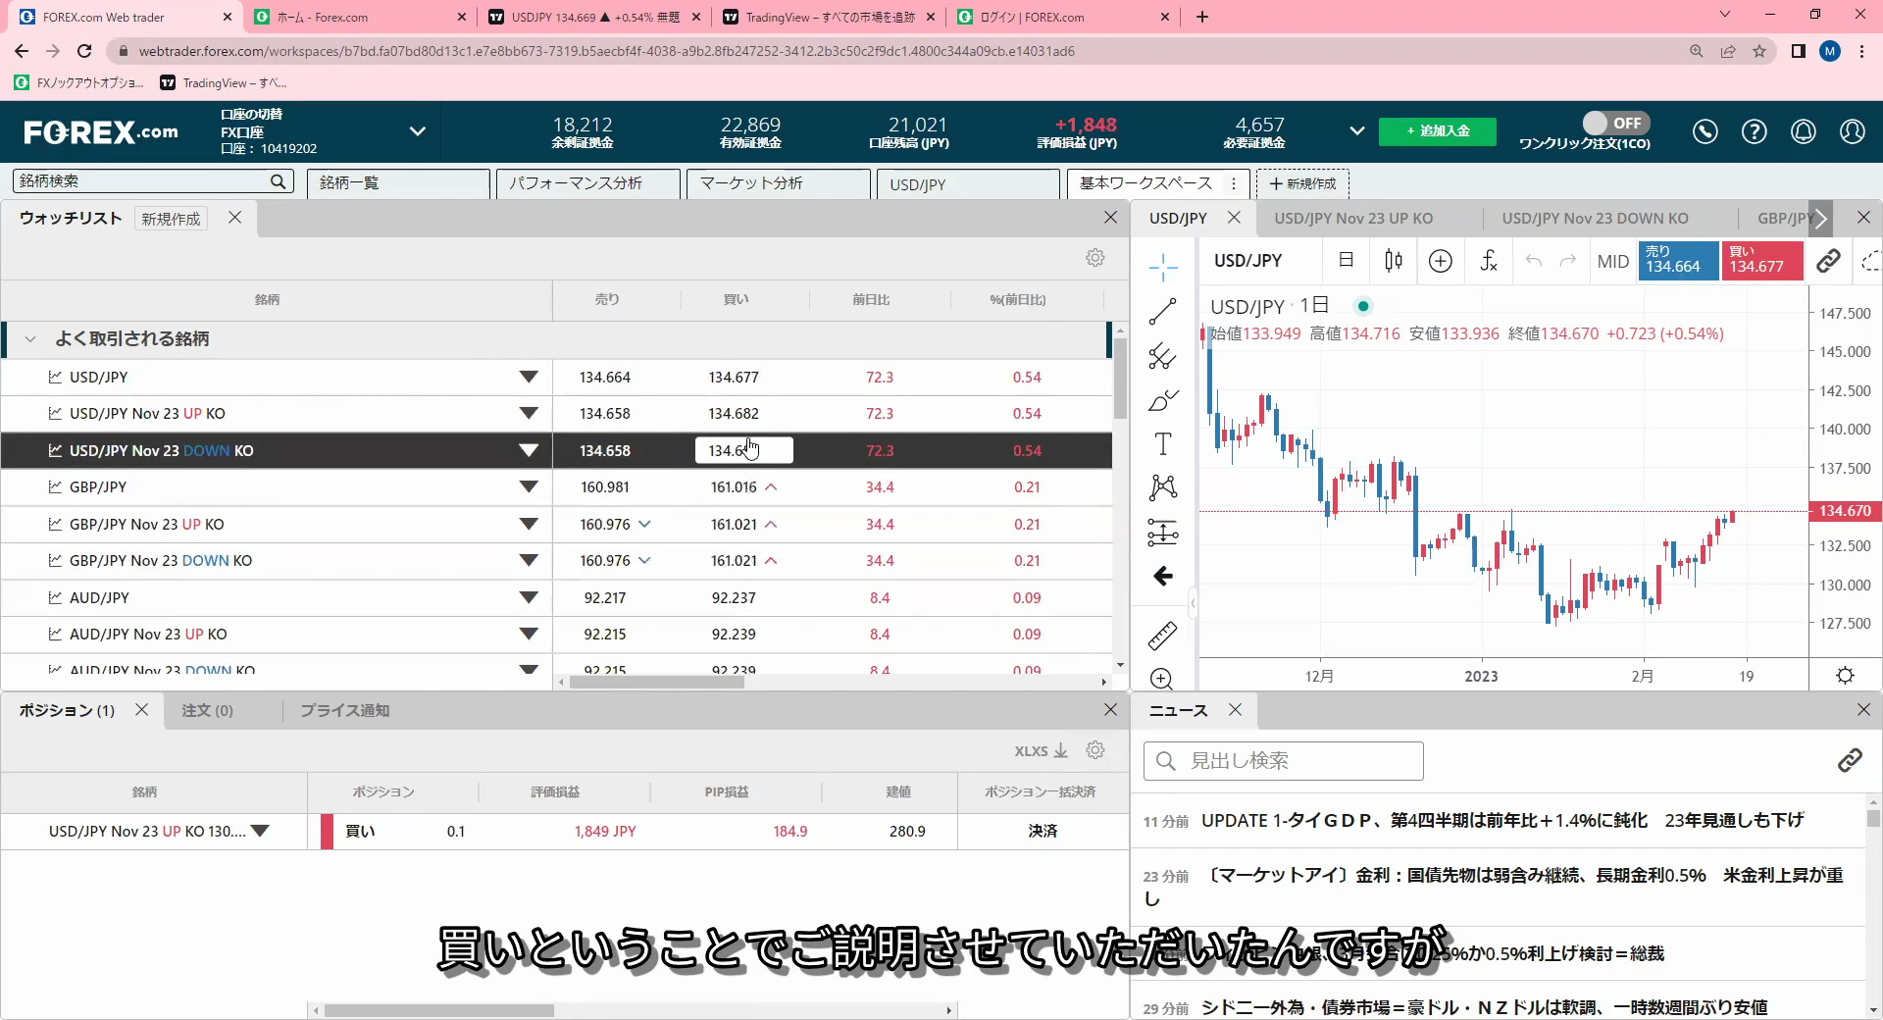Open the indicators fx menu
Viewport: 1883px width, 1020px height.
click(x=1489, y=261)
